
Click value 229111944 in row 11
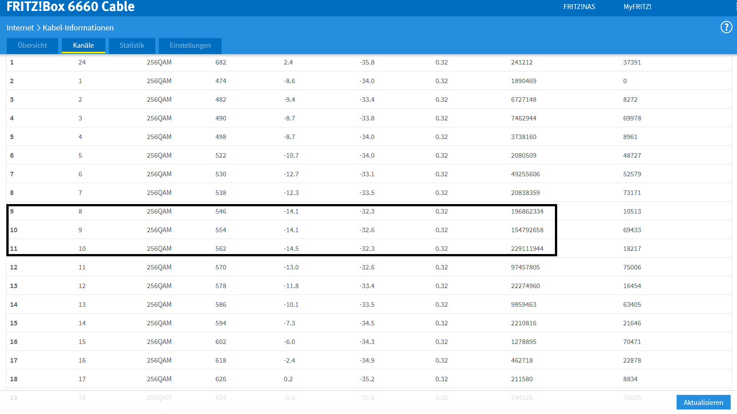tap(527, 249)
